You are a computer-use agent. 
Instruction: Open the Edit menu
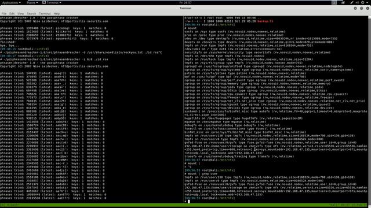12,14
